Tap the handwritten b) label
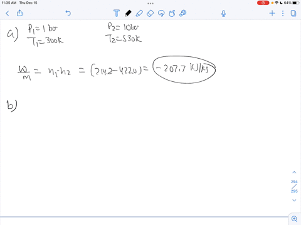 (x=12, y=106)
